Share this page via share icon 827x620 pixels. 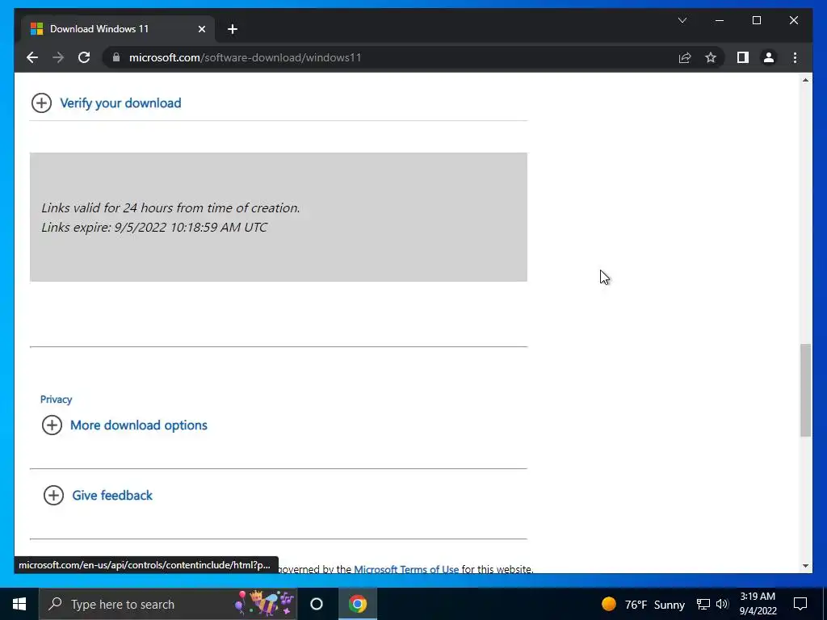coord(685,57)
